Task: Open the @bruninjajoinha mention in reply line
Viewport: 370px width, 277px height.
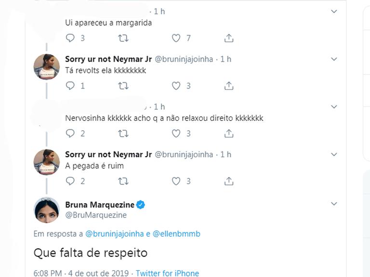Action: click(115, 234)
